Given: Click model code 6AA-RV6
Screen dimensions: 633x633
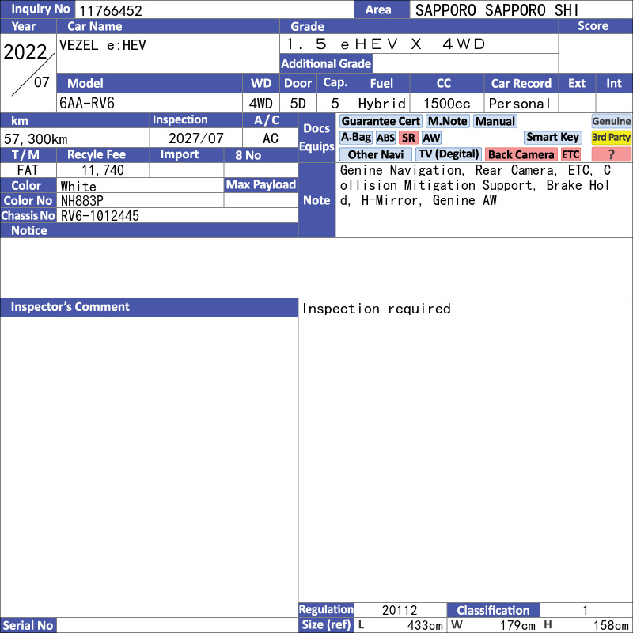Looking at the screenshot, I should coord(87,104).
